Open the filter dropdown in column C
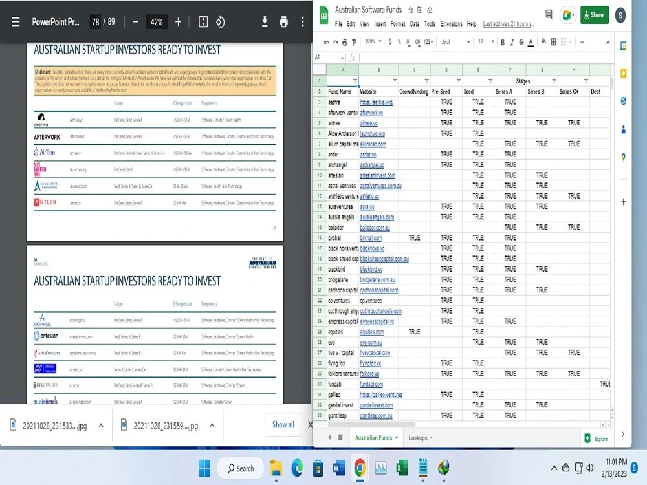Screen dimensions: 647x485 pos(426,80)
